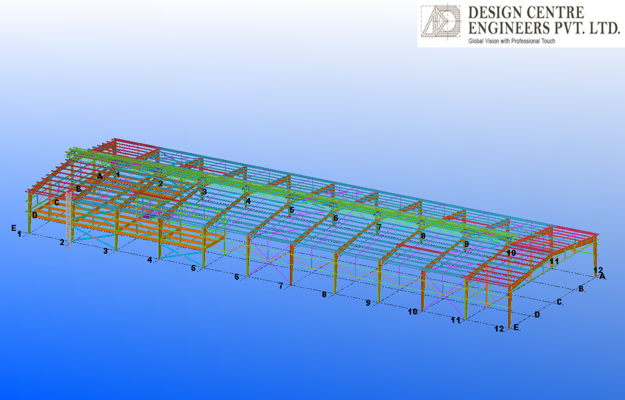
Task: Select grid label 1 at the front-left base corner
Action: (x=20, y=234)
